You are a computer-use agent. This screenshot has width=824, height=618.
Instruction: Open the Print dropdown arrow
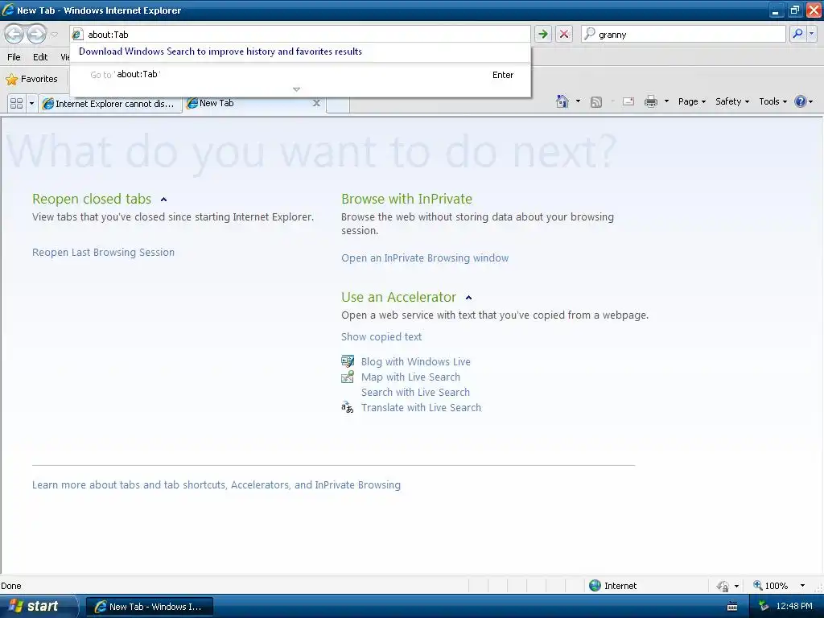(666, 101)
